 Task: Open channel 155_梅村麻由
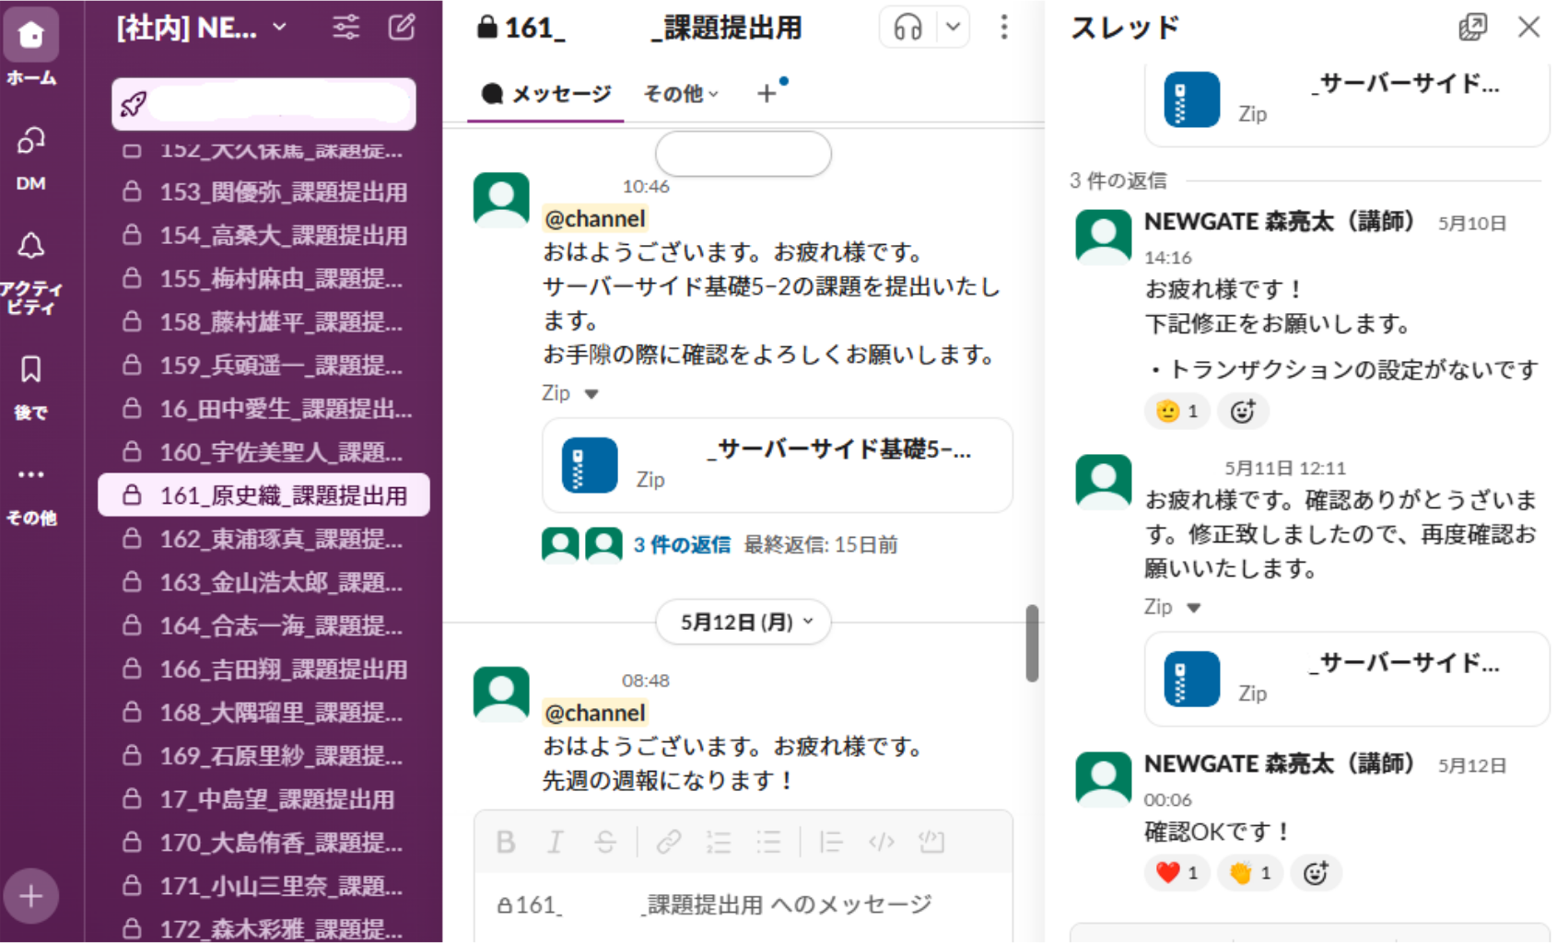(x=263, y=278)
